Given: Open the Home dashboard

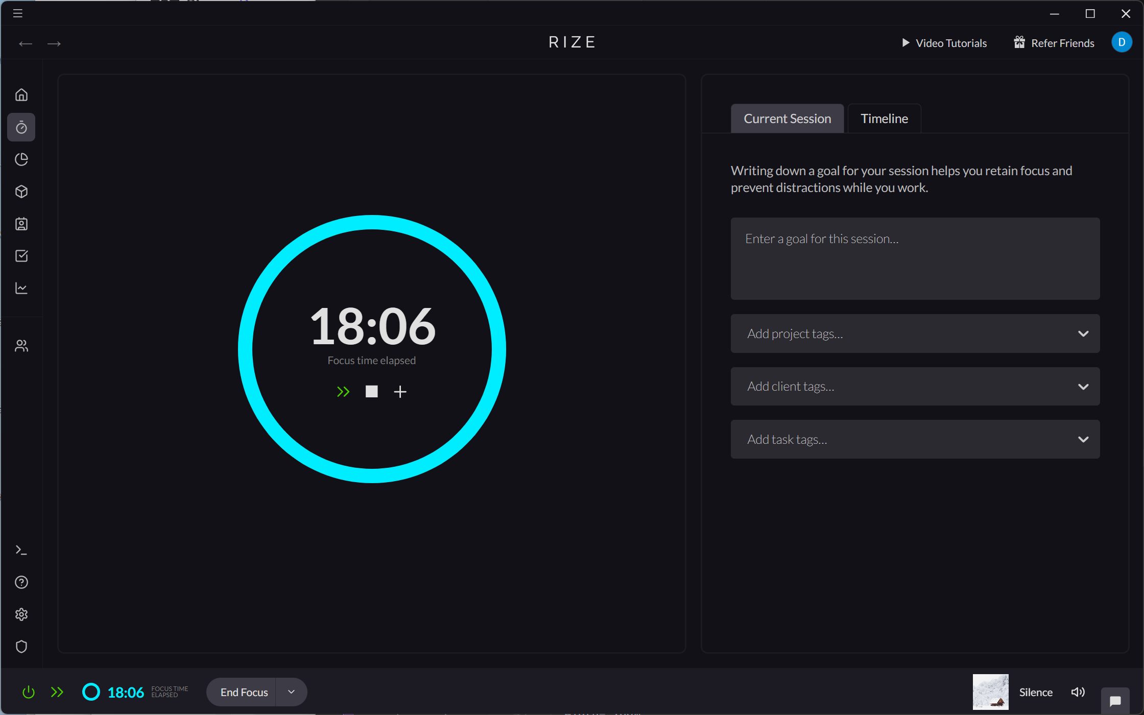Looking at the screenshot, I should pyautogui.click(x=21, y=94).
